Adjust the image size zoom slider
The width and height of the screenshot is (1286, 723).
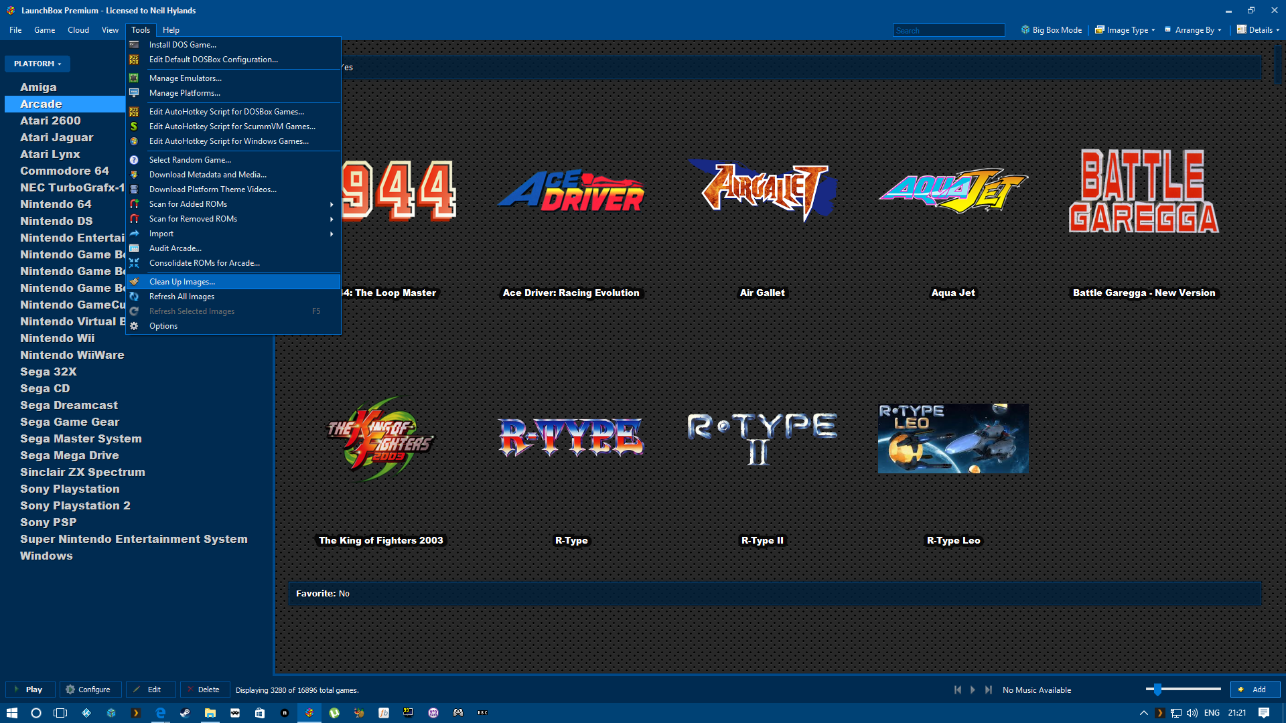point(1157,689)
